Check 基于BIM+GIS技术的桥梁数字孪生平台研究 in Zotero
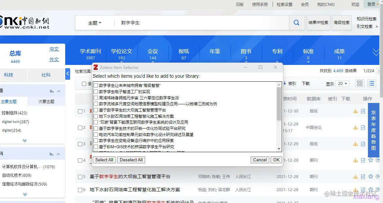This screenshot has height=203, width=383. click(x=96, y=147)
